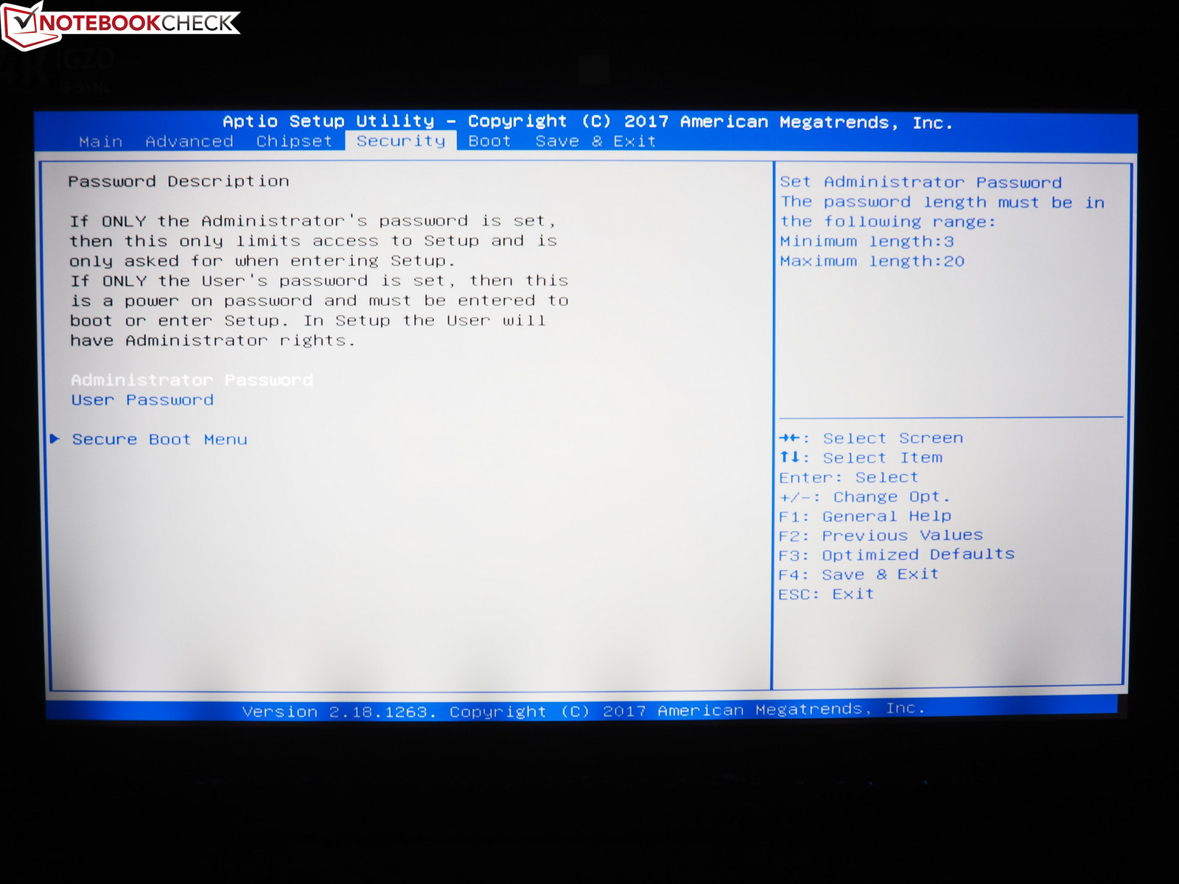Click the 'Maximum length:20' text
The width and height of the screenshot is (1179, 884).
tap(872, 262)
